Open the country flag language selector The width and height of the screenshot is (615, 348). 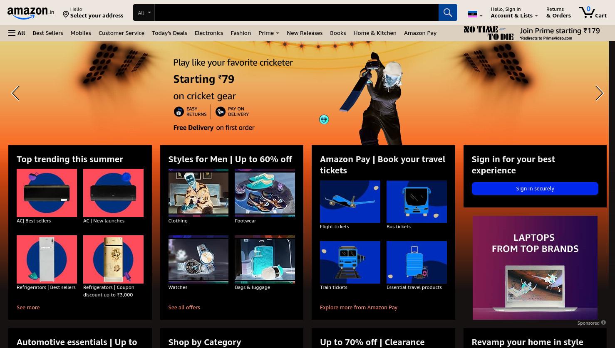click(475, 15)
